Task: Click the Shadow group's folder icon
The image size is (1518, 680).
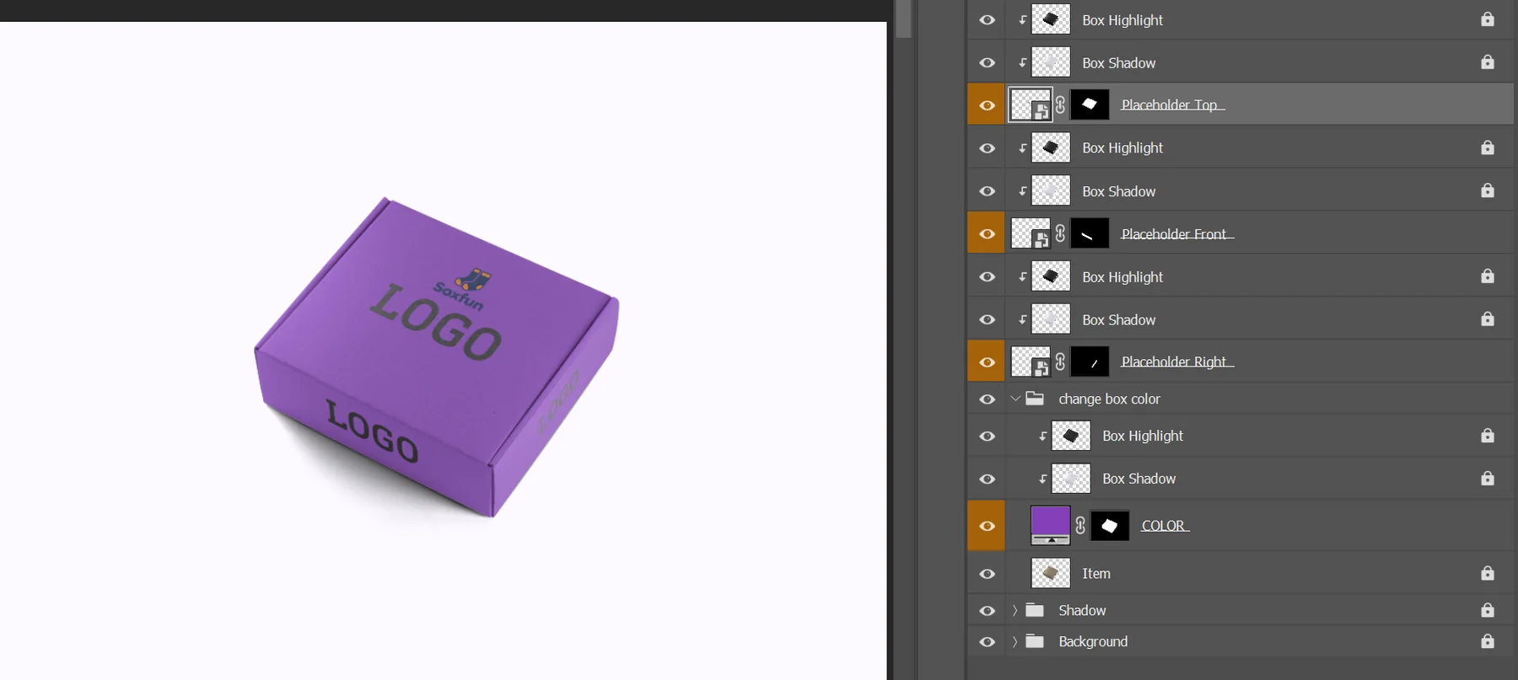Action: tap(1035, 610)
